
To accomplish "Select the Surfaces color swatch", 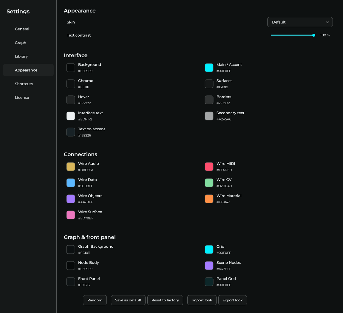I will tap(209, 84).
